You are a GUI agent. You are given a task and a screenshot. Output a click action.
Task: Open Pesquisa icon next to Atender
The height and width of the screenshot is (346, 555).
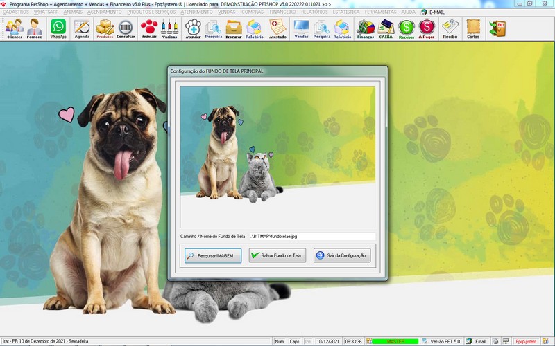[214, 28]
